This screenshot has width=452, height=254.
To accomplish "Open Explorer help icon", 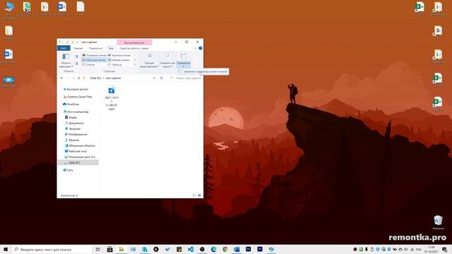I will point(201,48).
